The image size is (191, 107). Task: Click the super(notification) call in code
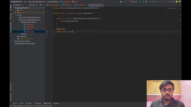(x=70, y=21)
